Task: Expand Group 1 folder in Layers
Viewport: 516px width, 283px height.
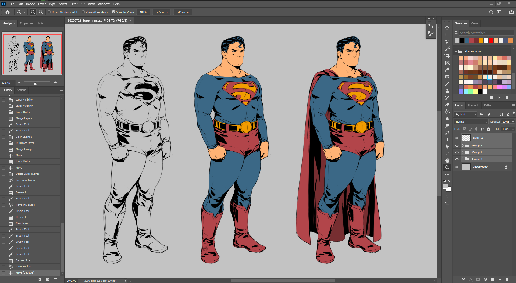Action: (x=463, y=152)
